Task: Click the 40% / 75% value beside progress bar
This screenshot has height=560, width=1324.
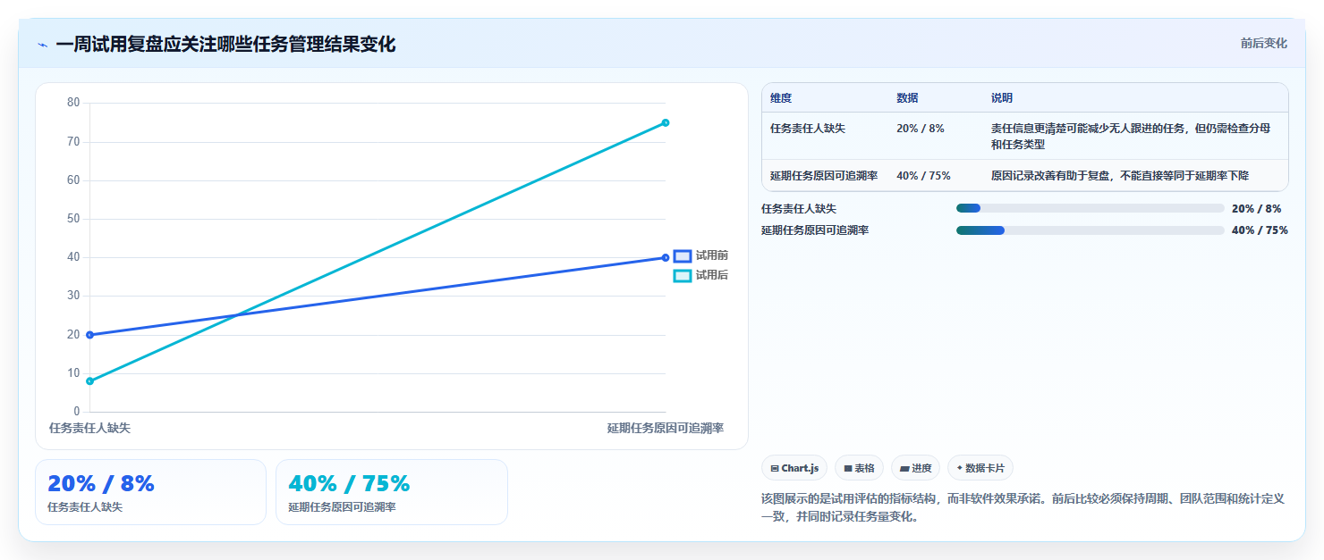Action: pyautogui.click(x=1260, y=230)
